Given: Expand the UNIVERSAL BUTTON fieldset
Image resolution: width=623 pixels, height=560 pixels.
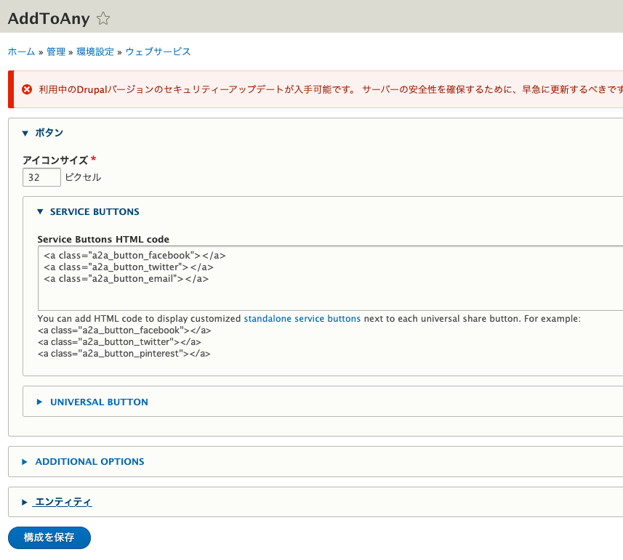Looking at the screenshot, I should tap(99, 402).
